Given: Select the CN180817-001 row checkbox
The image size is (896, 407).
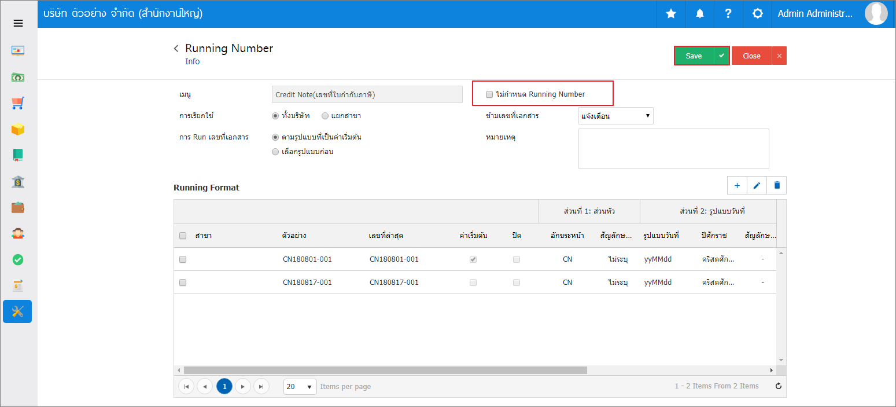Looking at the screenshot, I should 183,283.
